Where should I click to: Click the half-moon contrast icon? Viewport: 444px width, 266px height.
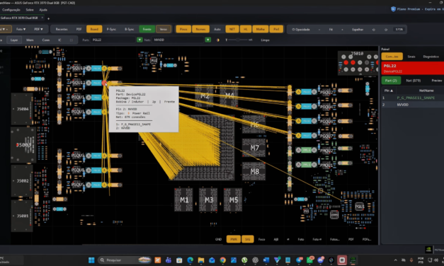pyautogui.click(x=218, y=40)
